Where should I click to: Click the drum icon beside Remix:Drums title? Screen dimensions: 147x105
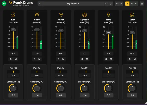11,2
